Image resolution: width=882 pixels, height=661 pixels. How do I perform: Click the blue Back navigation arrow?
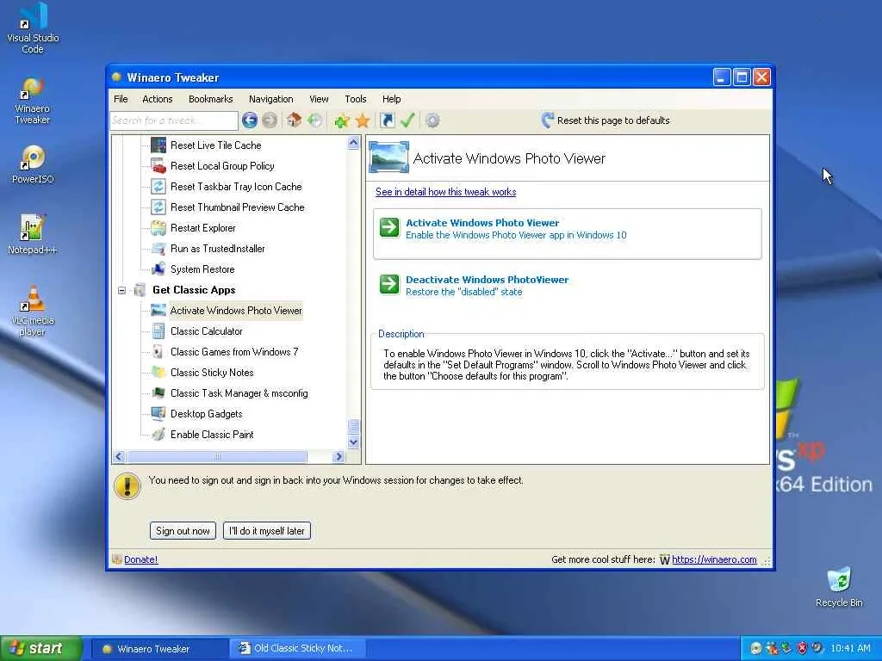coord(250,120)
